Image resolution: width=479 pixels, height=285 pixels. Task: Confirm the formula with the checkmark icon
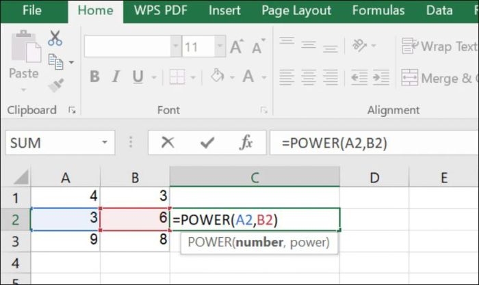coord(207,142)
